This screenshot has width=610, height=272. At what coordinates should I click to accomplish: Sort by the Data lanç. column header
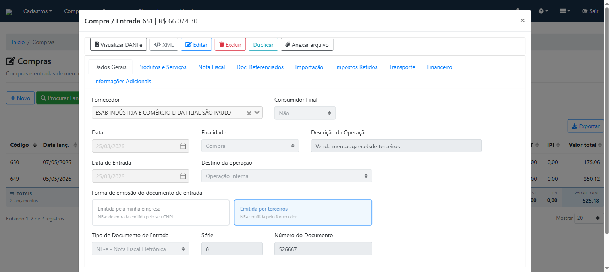click(60, 145)
